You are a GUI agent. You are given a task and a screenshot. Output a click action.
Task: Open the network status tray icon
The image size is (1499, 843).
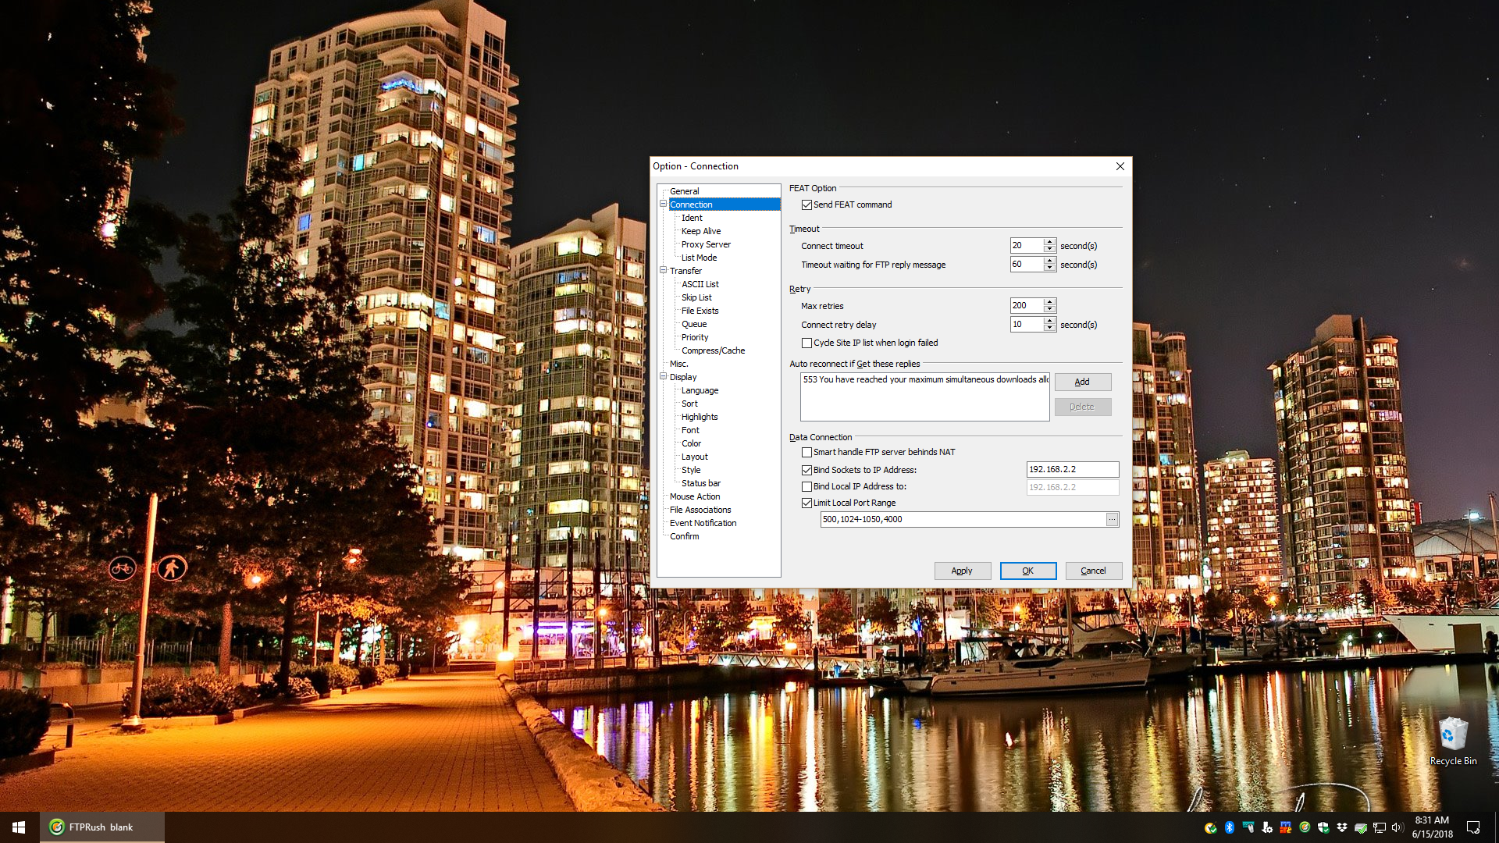coord(1380,827)
